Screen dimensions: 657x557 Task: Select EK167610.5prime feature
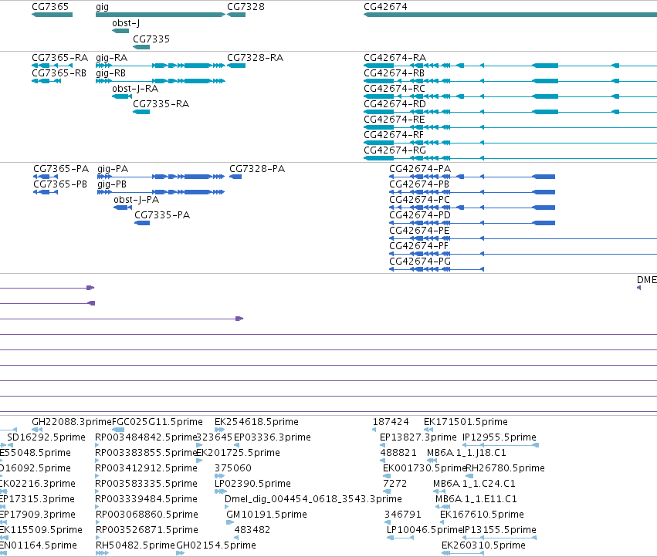tap(442, 522)
